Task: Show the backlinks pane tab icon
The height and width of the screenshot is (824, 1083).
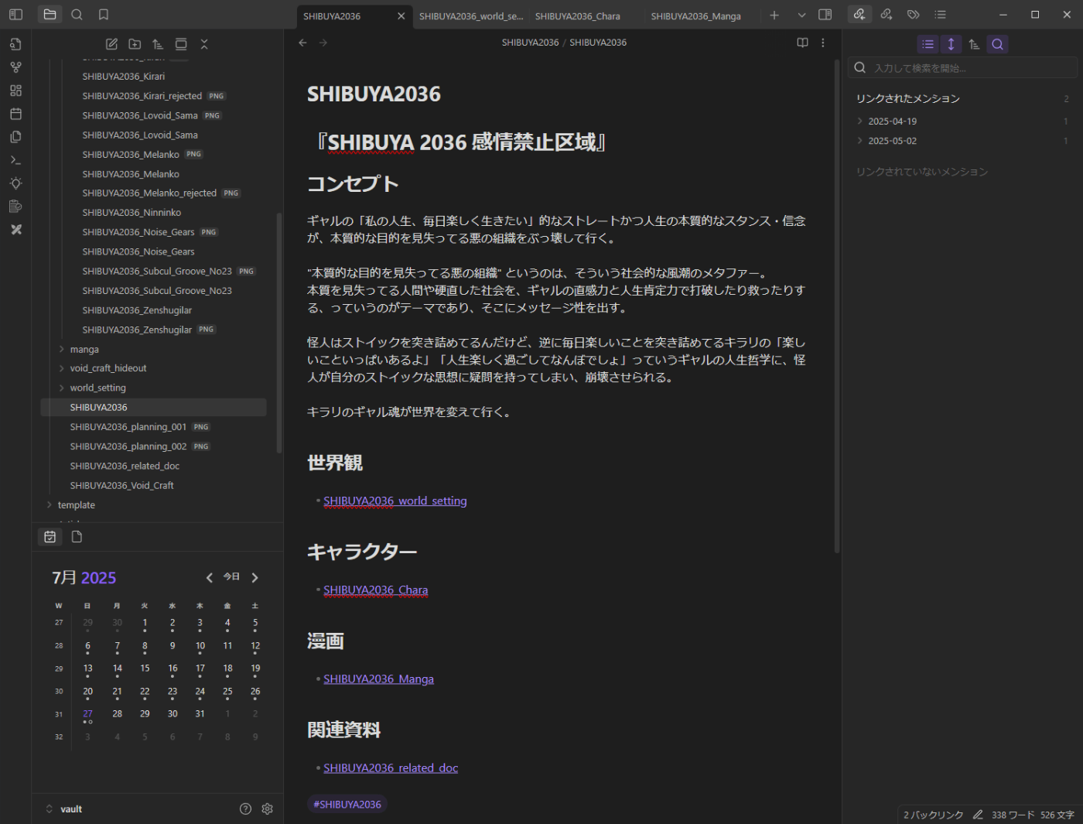Action: click(x=859, y=15)
